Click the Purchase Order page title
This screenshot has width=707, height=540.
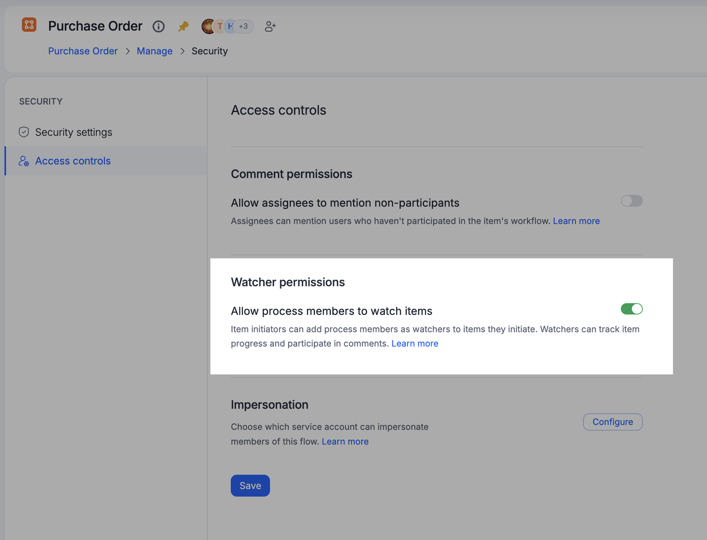click(x=95, y=26)
